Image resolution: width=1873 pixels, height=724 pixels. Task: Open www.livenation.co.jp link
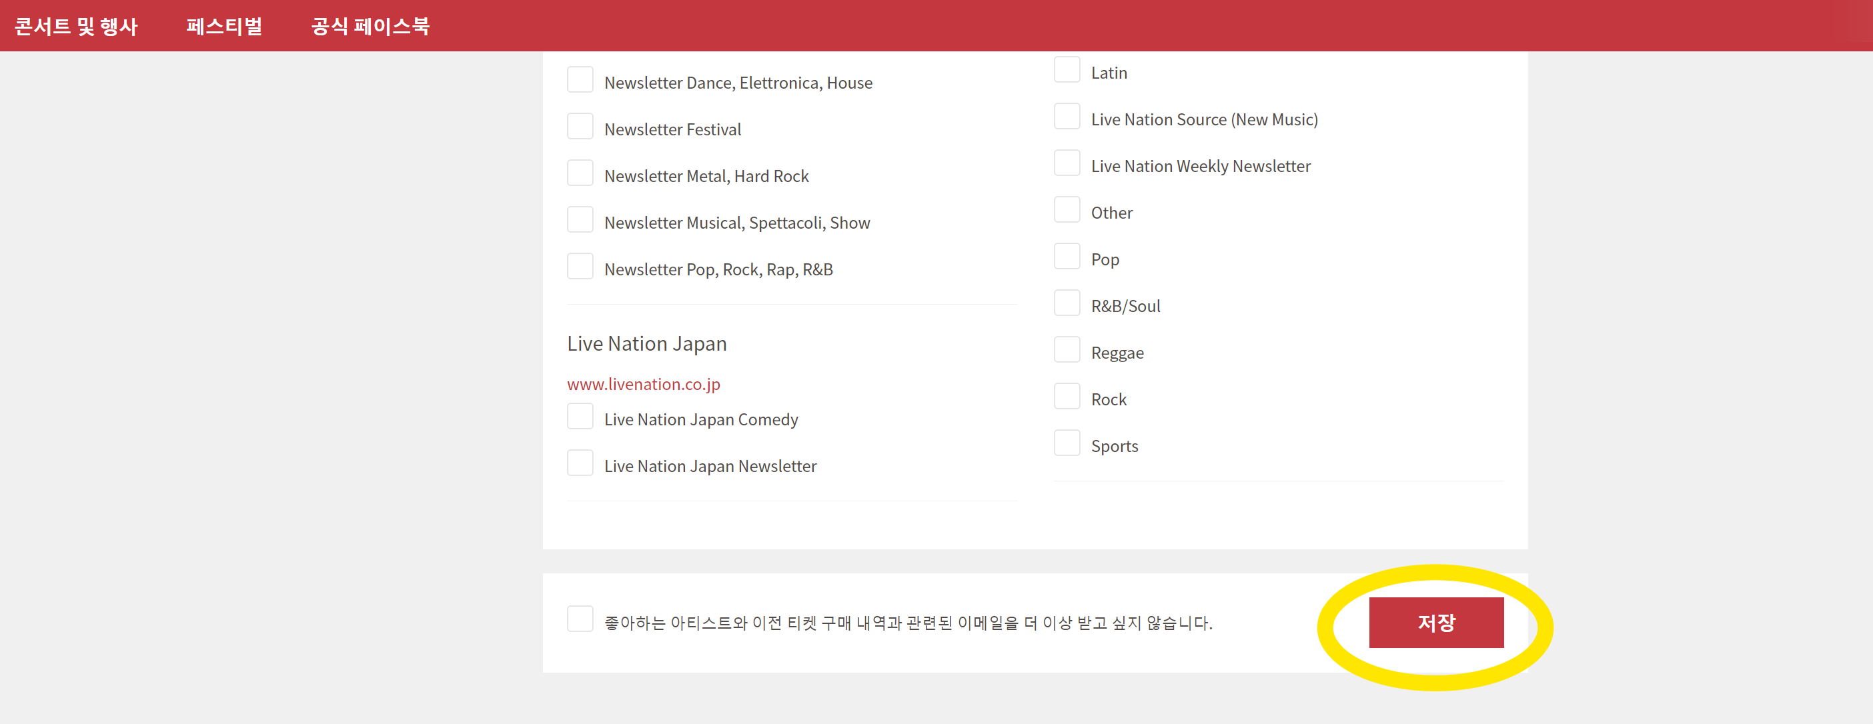(x=643, y=384)
